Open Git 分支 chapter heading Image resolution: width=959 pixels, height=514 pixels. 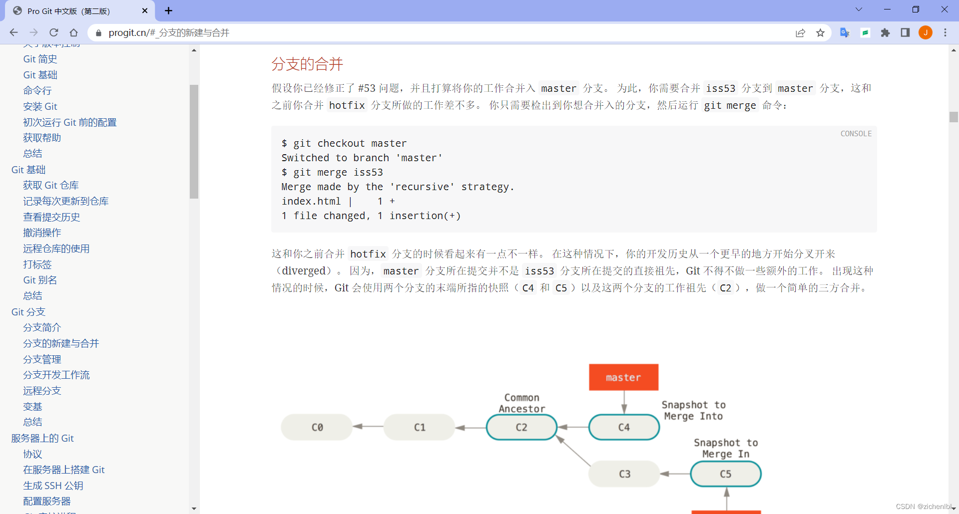click(x=28, y=312)
